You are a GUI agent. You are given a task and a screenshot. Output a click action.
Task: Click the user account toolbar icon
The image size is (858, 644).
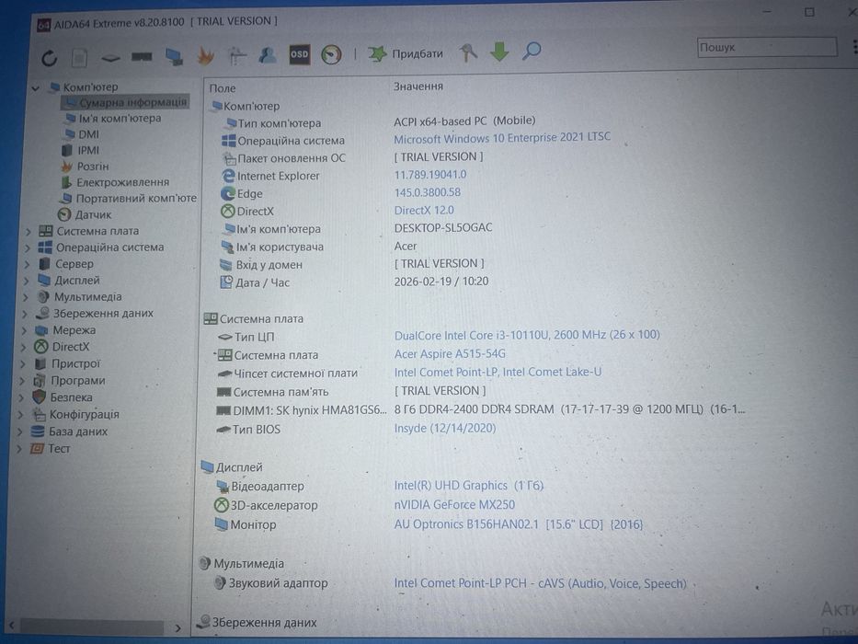tap(268, 55)
